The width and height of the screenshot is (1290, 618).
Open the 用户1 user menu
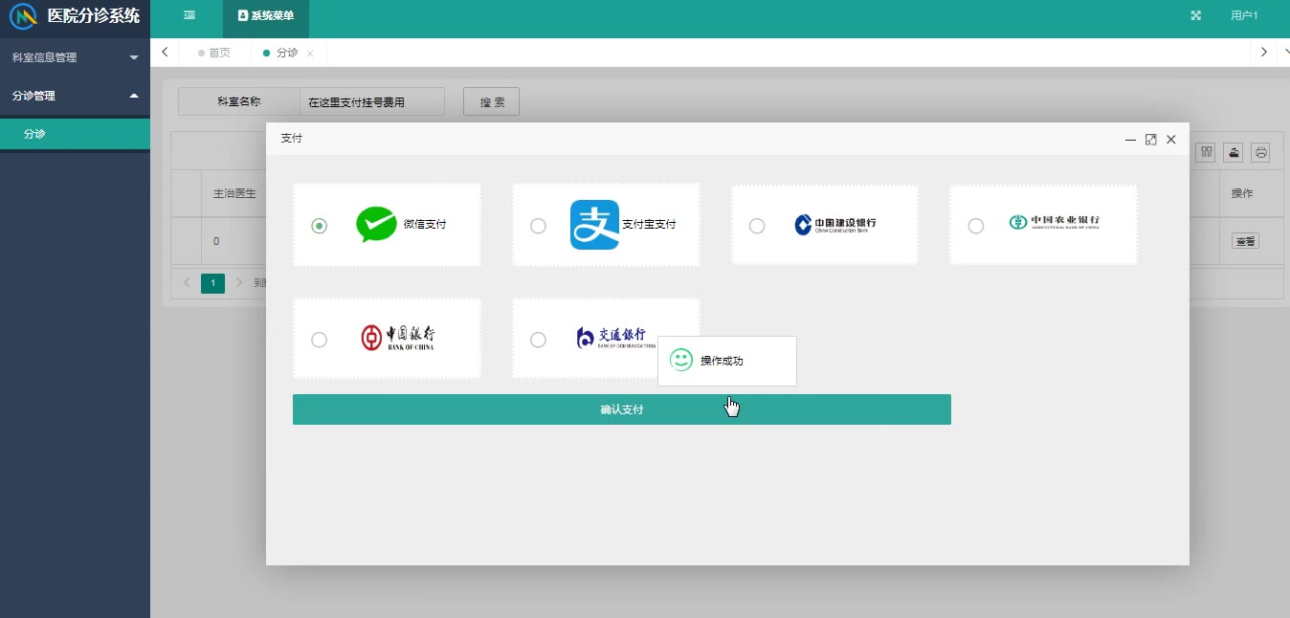[x=1244, y=15]
